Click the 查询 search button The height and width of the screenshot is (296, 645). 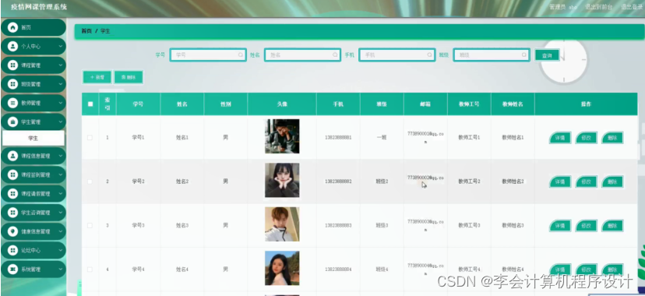pos(547,55)
